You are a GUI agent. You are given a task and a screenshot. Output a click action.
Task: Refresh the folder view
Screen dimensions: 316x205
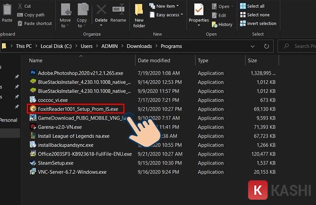point(266,46)
